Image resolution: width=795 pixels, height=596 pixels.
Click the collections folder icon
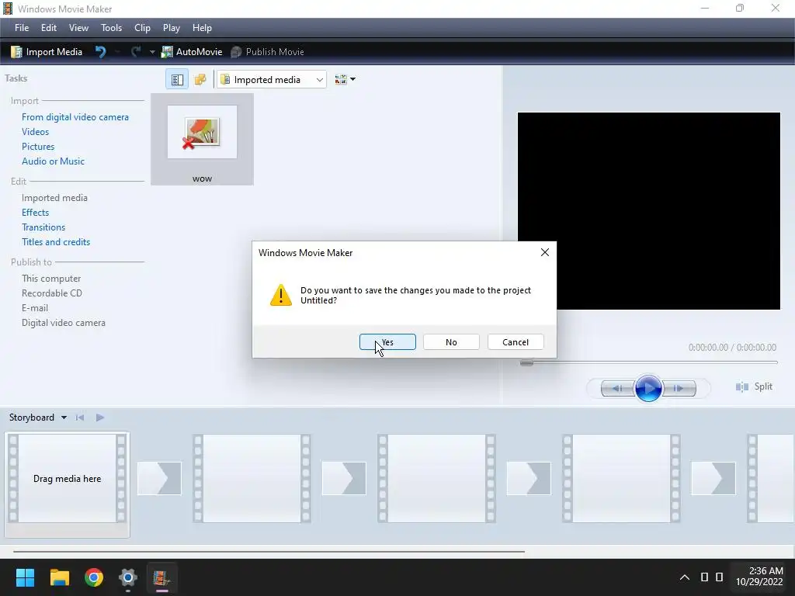click(x=200, y=80)
